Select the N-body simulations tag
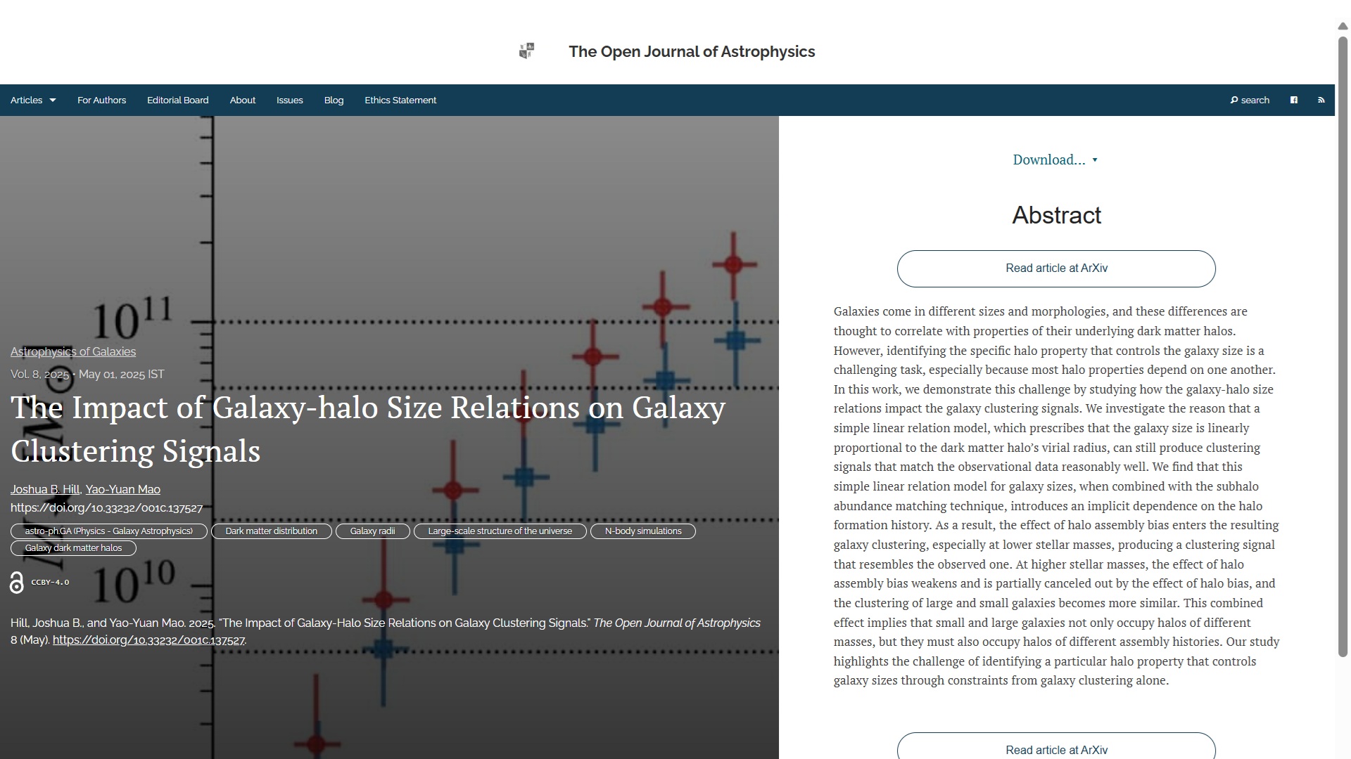This screenshot has width=1351, height=759. point(642,531)
